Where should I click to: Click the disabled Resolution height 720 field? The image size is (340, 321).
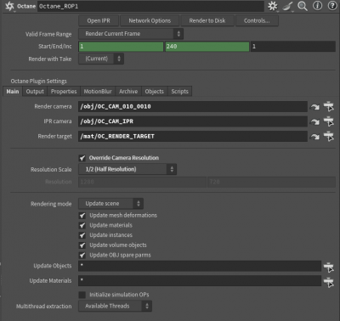tap(271, 182)
